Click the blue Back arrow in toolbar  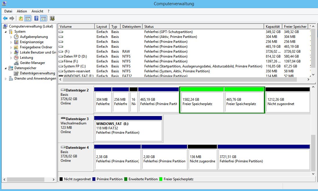[x=5, y=19]
